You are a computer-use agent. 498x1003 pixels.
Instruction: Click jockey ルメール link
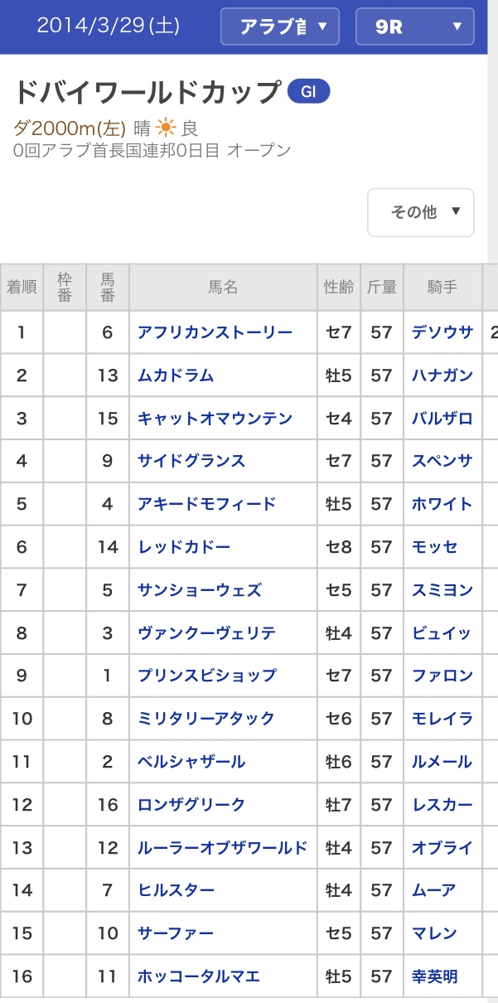pyautogui.click(x=442, y=762)
